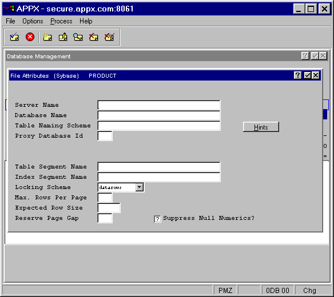Minimize the APPX window
The width and height of the screenshot is (334, 297).
(299, 9)
